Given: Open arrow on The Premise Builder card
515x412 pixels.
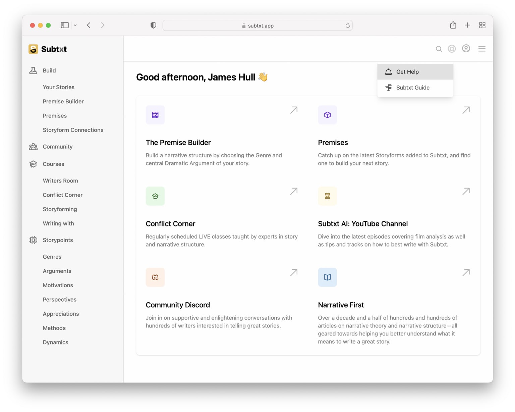Looking at the screenshot, I should [294, 110].
